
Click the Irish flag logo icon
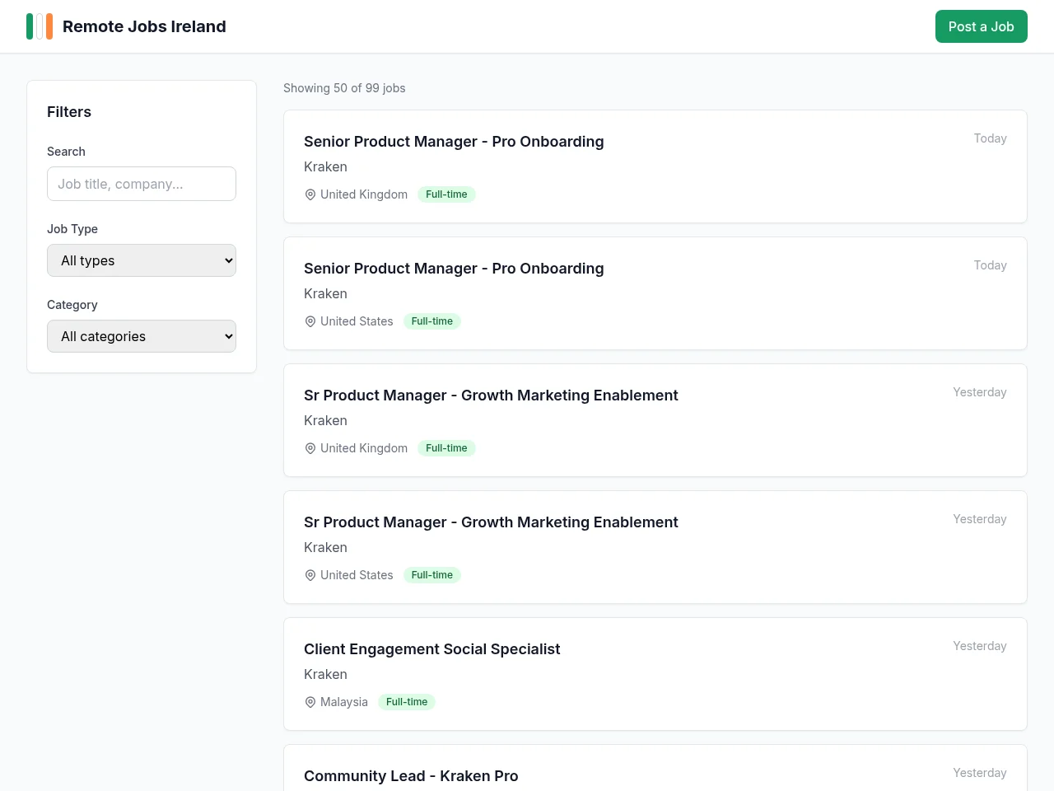(40, 26)
